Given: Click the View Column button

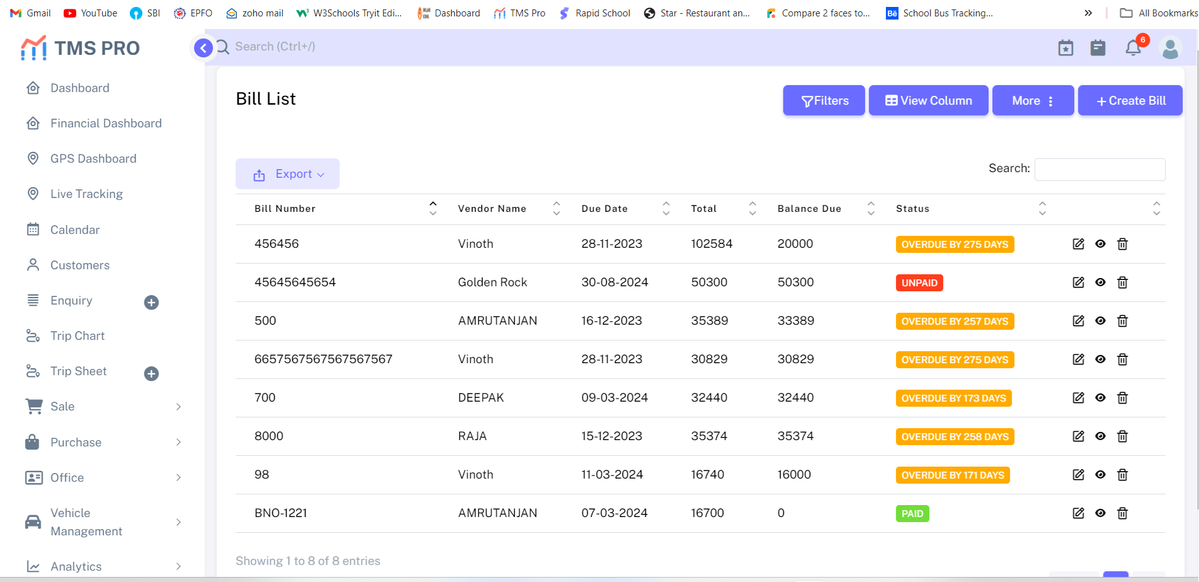Looking at the screenshot, I should [929, 101].
